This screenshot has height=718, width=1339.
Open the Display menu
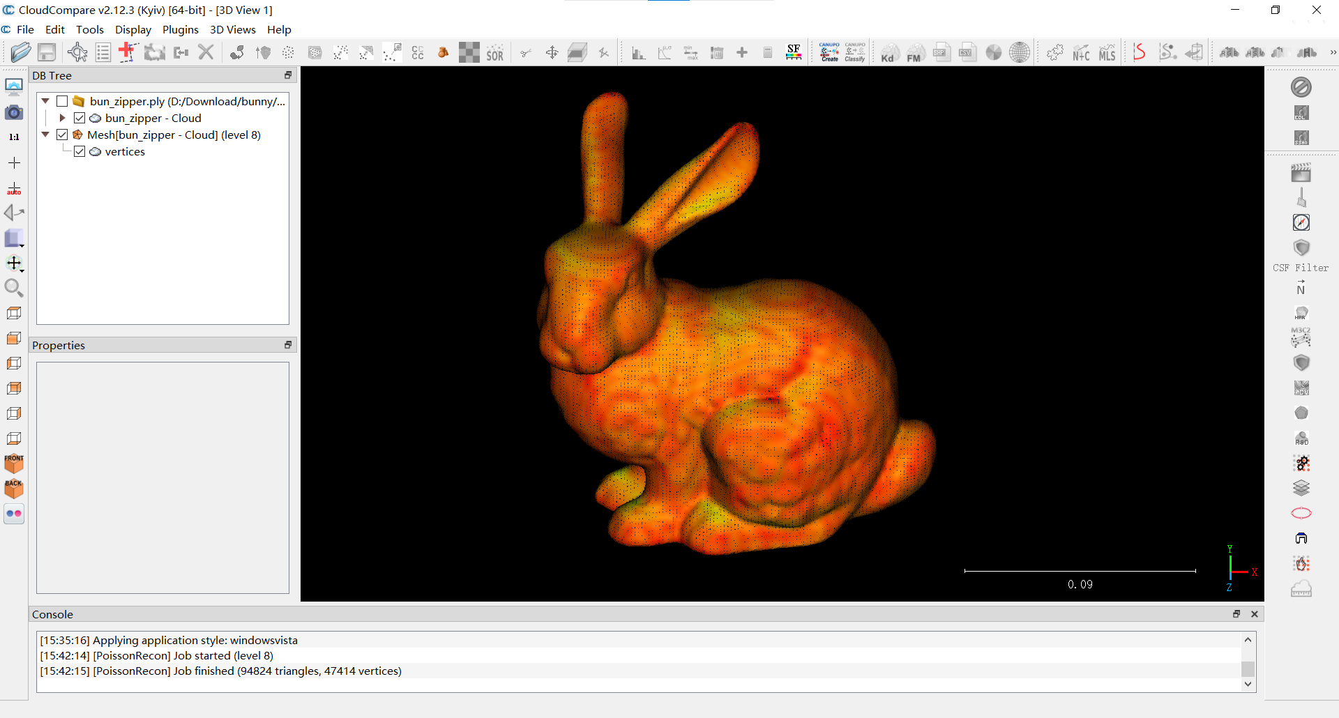click(133, 29)
